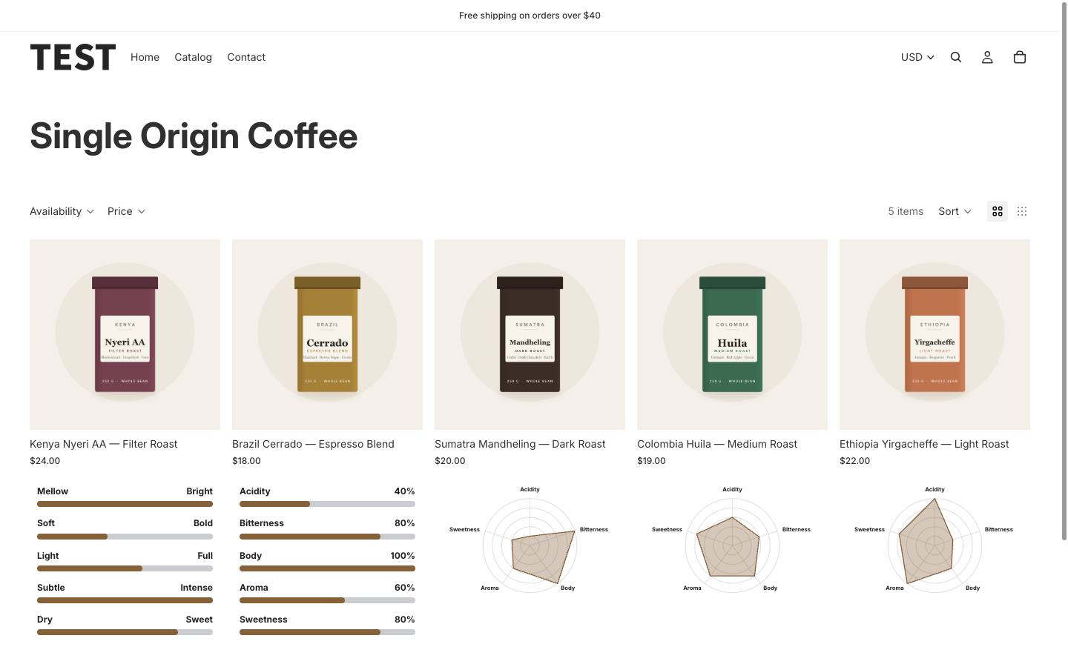Screen dimensions: 1068x667
Task: Open Kenya Nyeri AA — Filter Roast link
Action: point(104,444)
